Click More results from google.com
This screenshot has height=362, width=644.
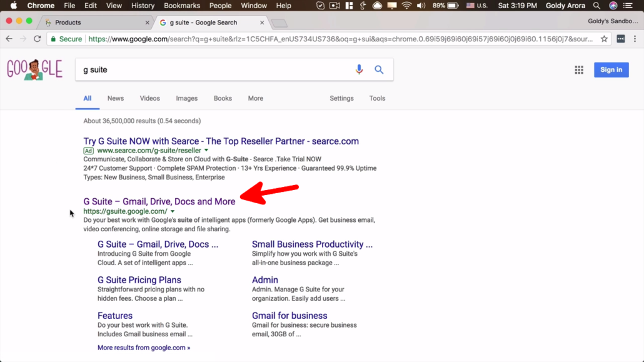coord(144,348)
